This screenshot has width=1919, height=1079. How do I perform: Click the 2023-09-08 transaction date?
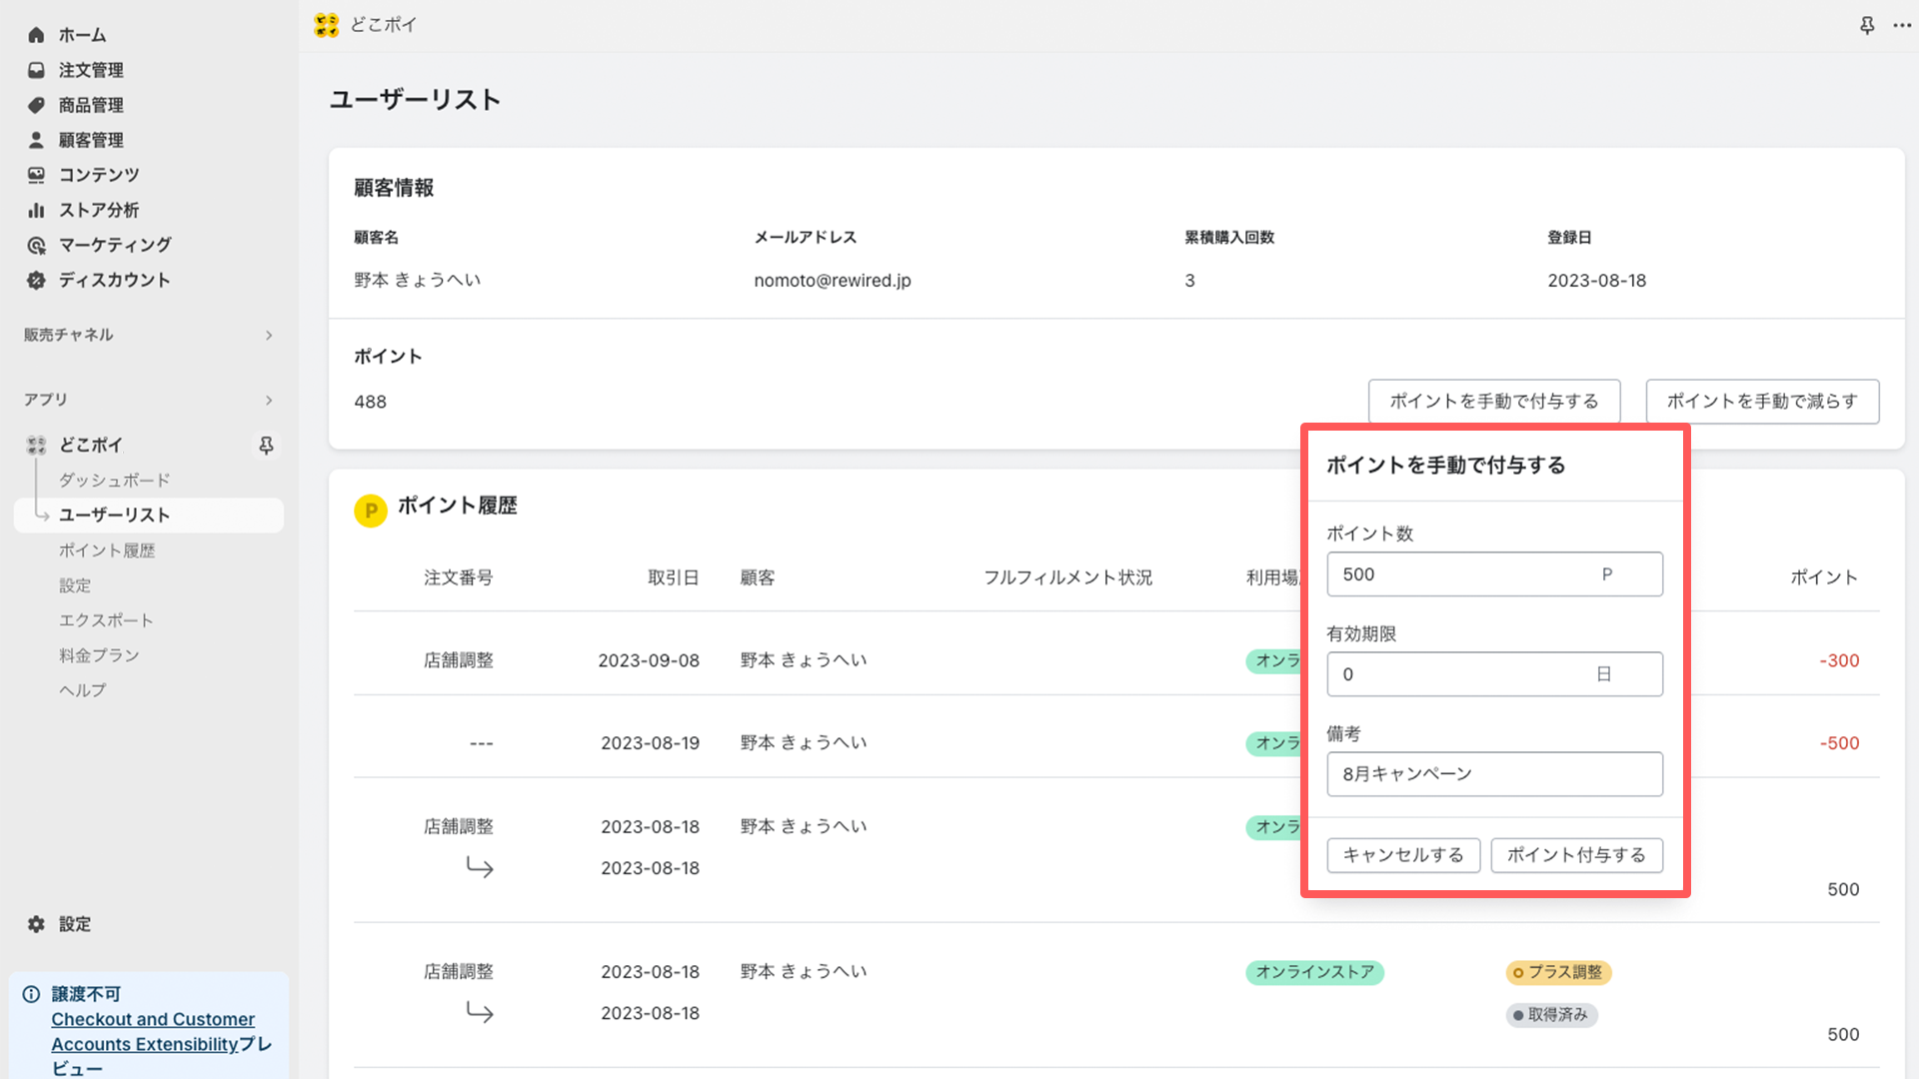pos(649,660)
